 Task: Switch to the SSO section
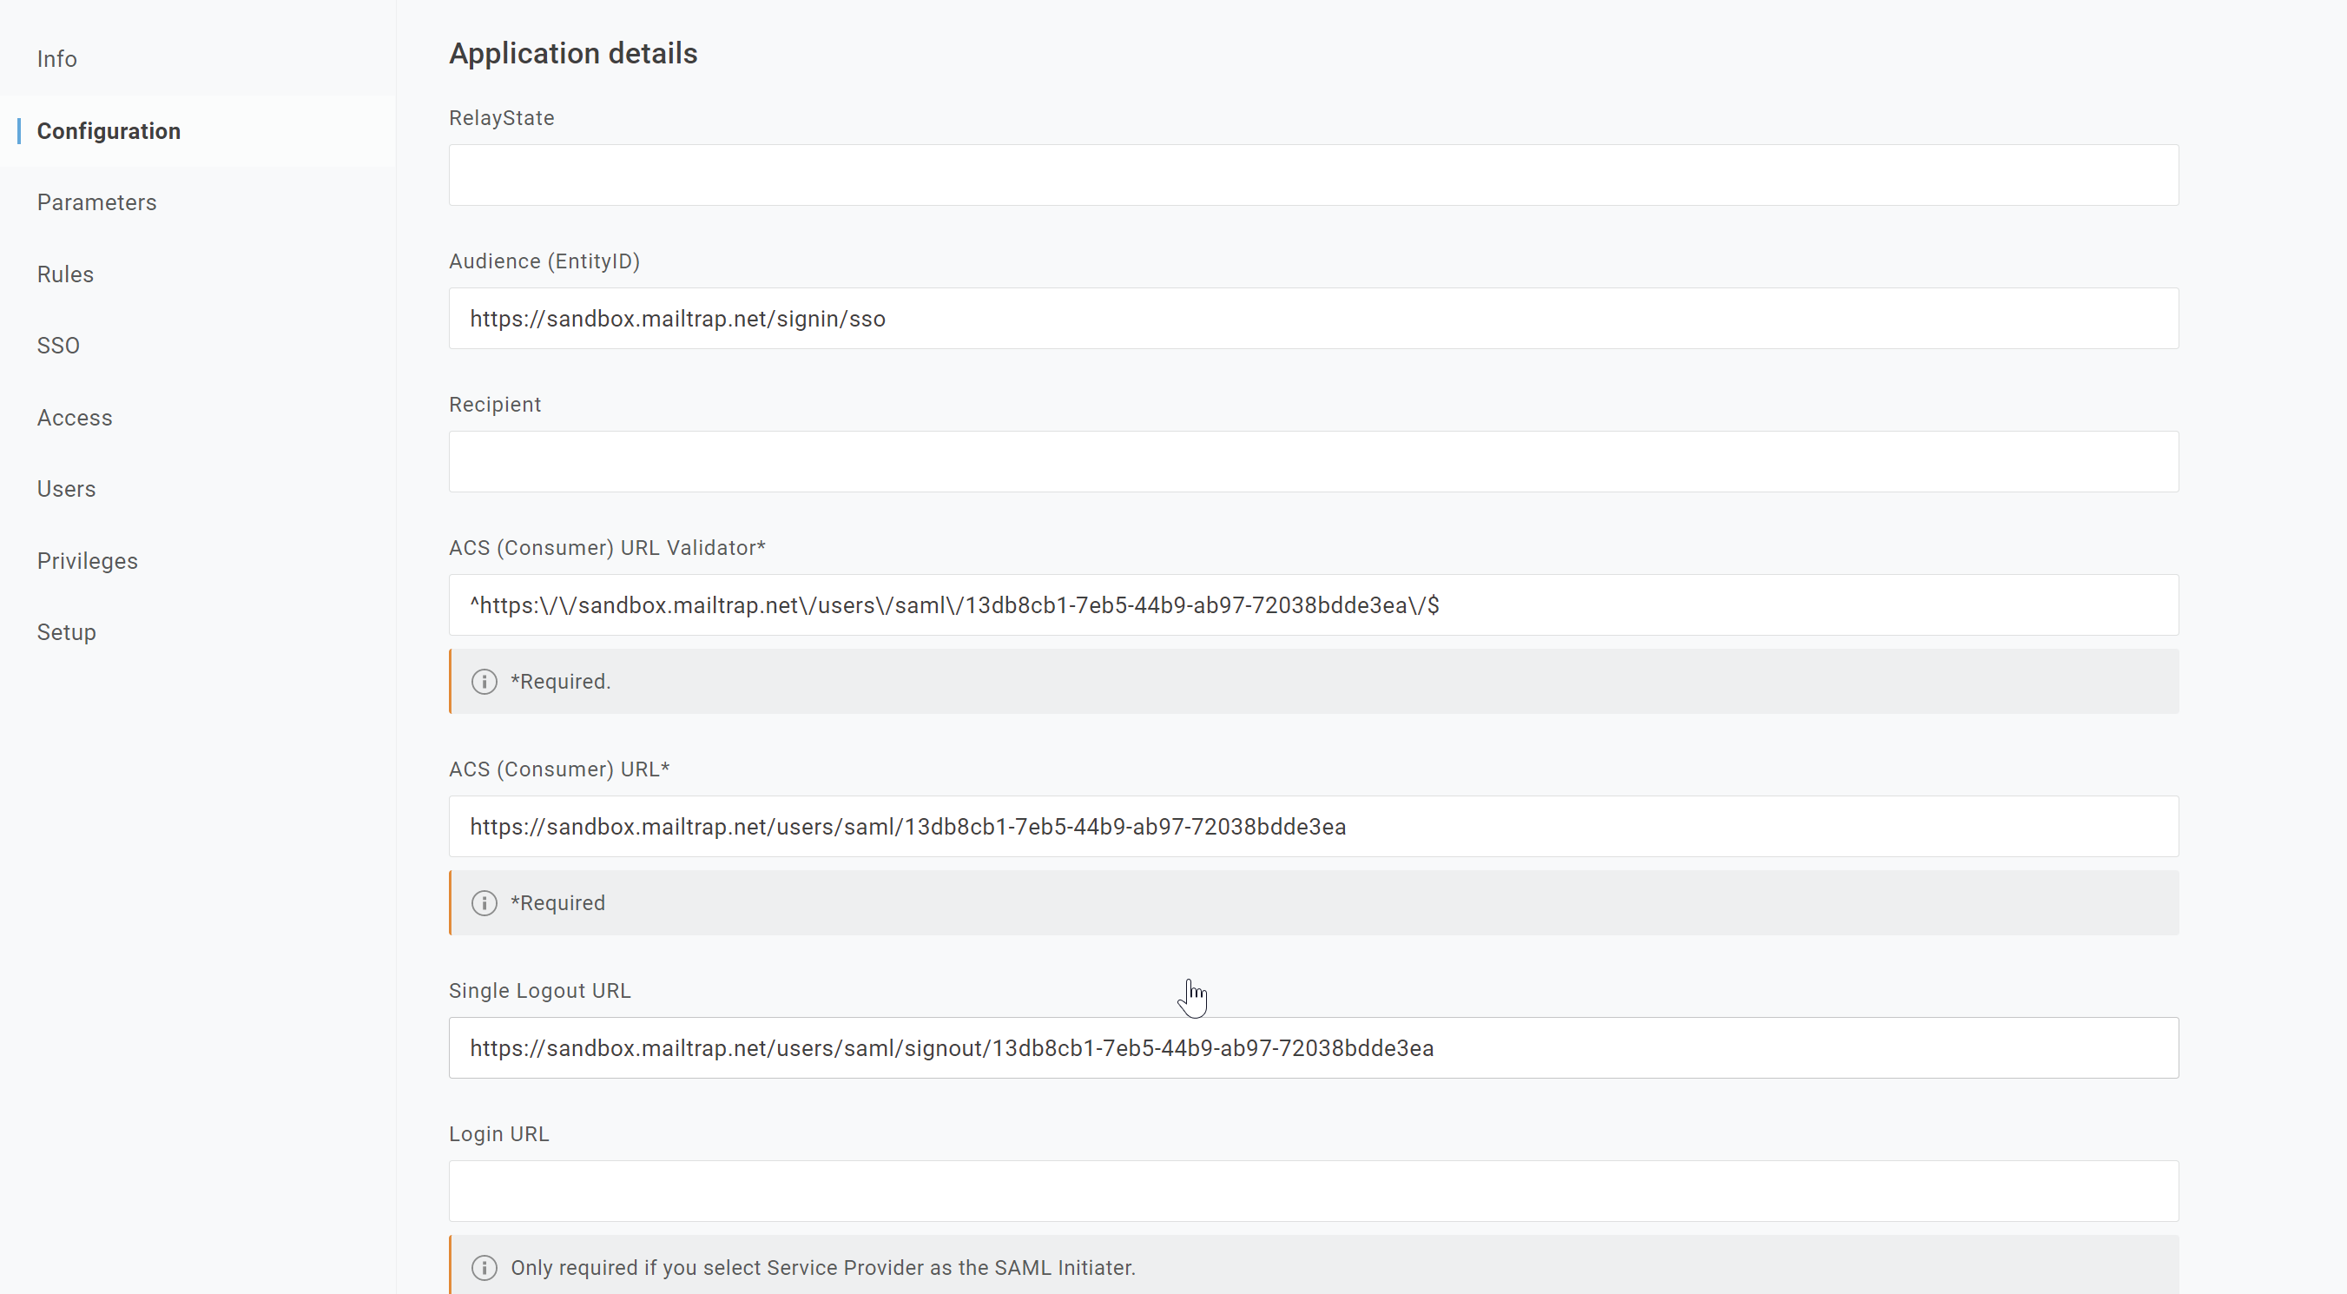[58, 347]
